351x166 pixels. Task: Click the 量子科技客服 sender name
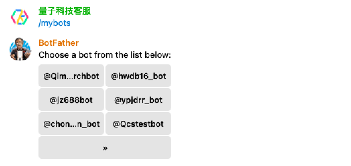(65, 11)
